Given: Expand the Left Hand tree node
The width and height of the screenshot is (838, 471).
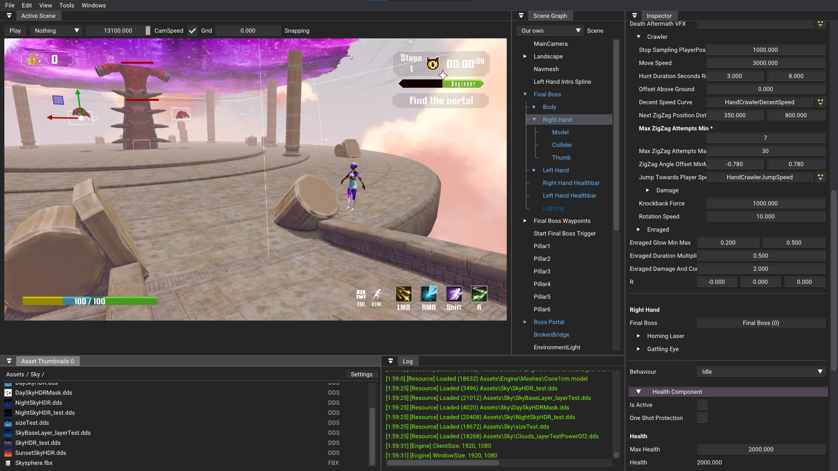Looking at the screenshot, I should tap(534, 170).
